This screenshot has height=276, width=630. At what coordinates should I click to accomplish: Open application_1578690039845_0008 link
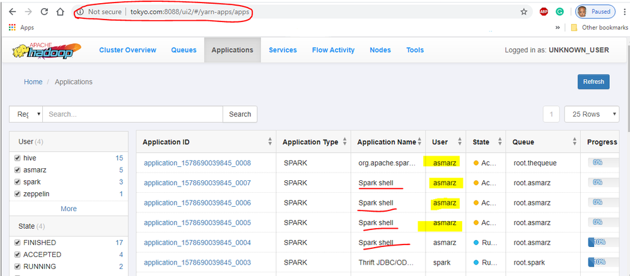coord(197,163)
